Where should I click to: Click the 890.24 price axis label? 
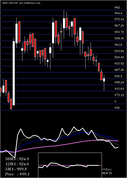tap(119, 82)
